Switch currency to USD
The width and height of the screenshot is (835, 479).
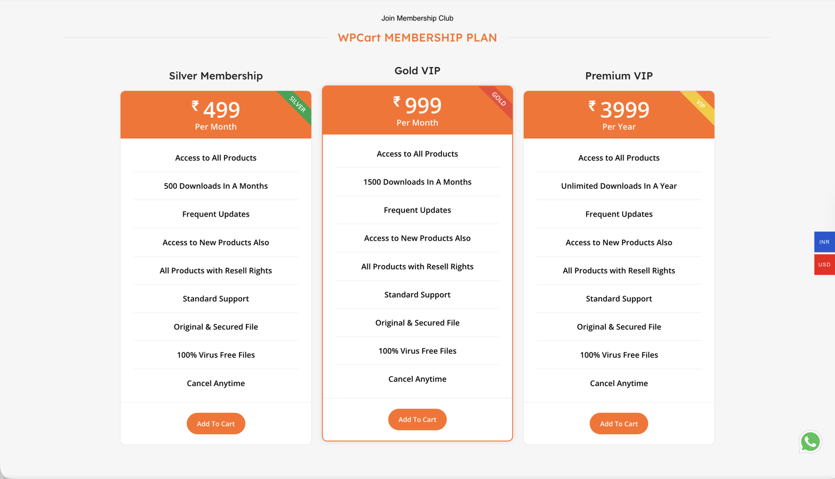[x=824, y=265]
